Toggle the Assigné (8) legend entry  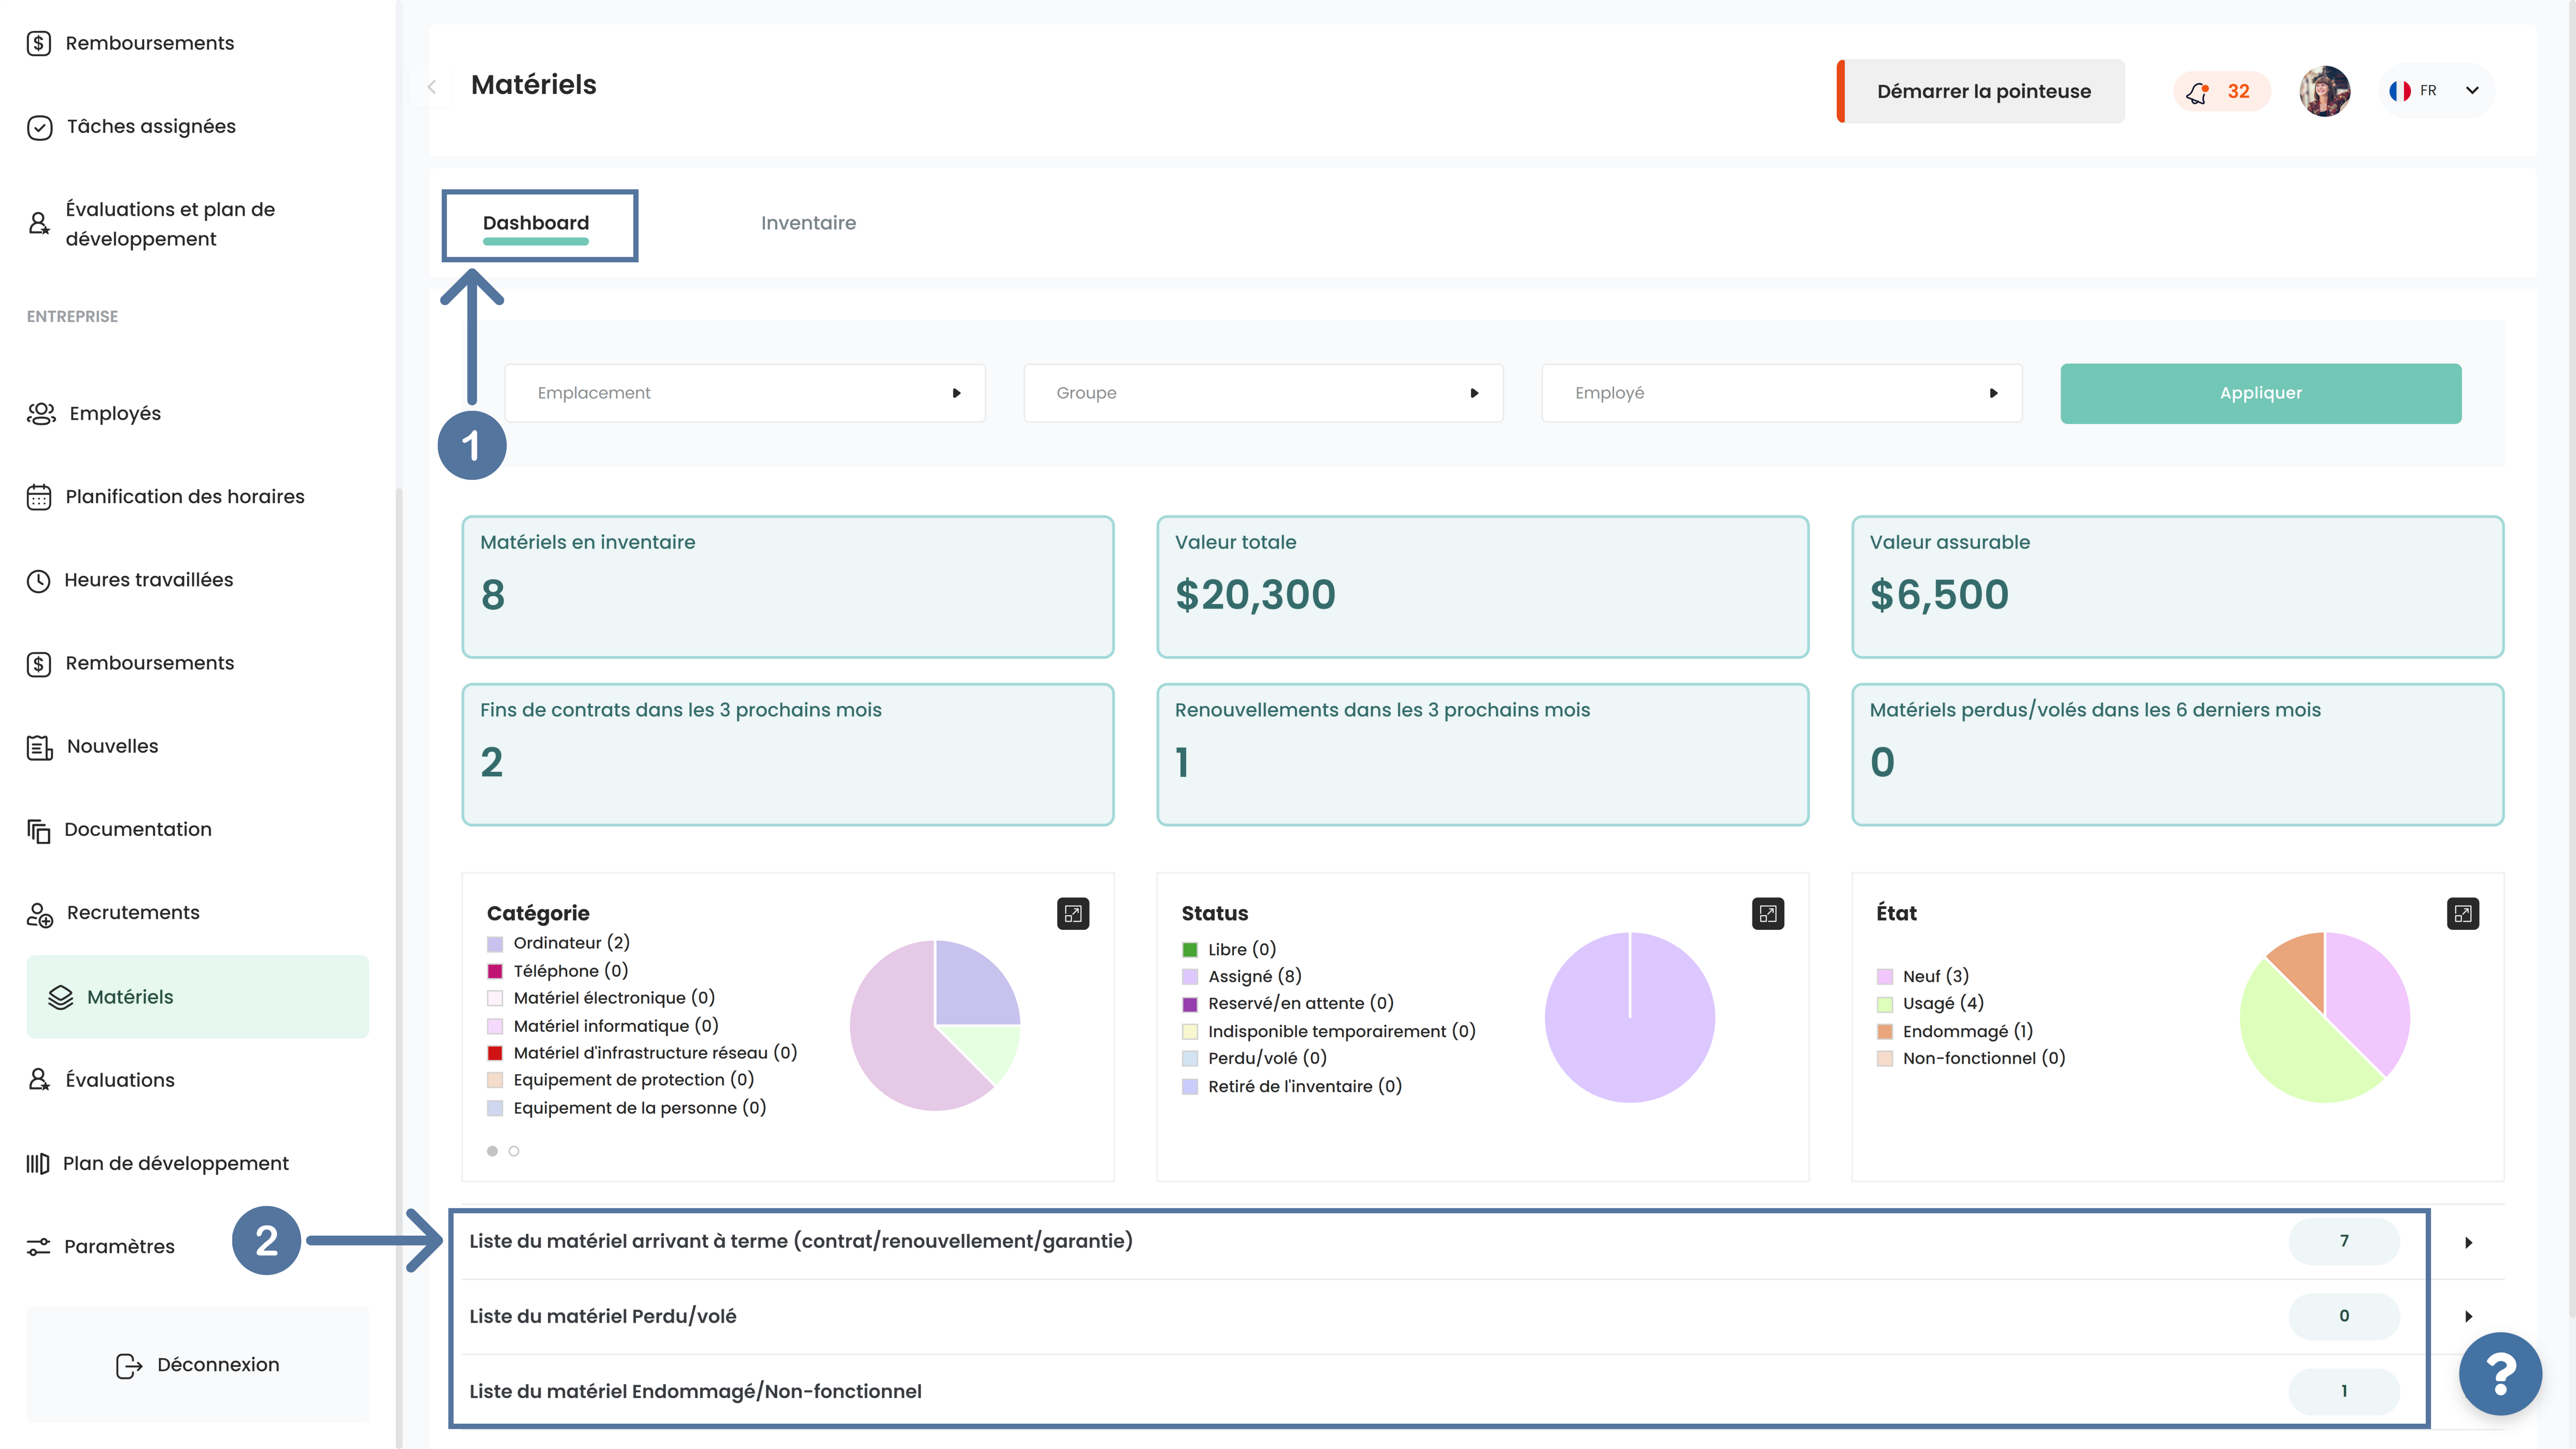(1242, 977)
